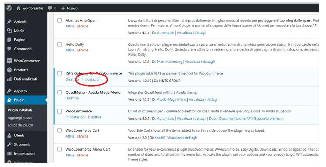The width and height of the screenshot is (326, 167).
Task: Open the Media menu
Action: pos(19,31)
